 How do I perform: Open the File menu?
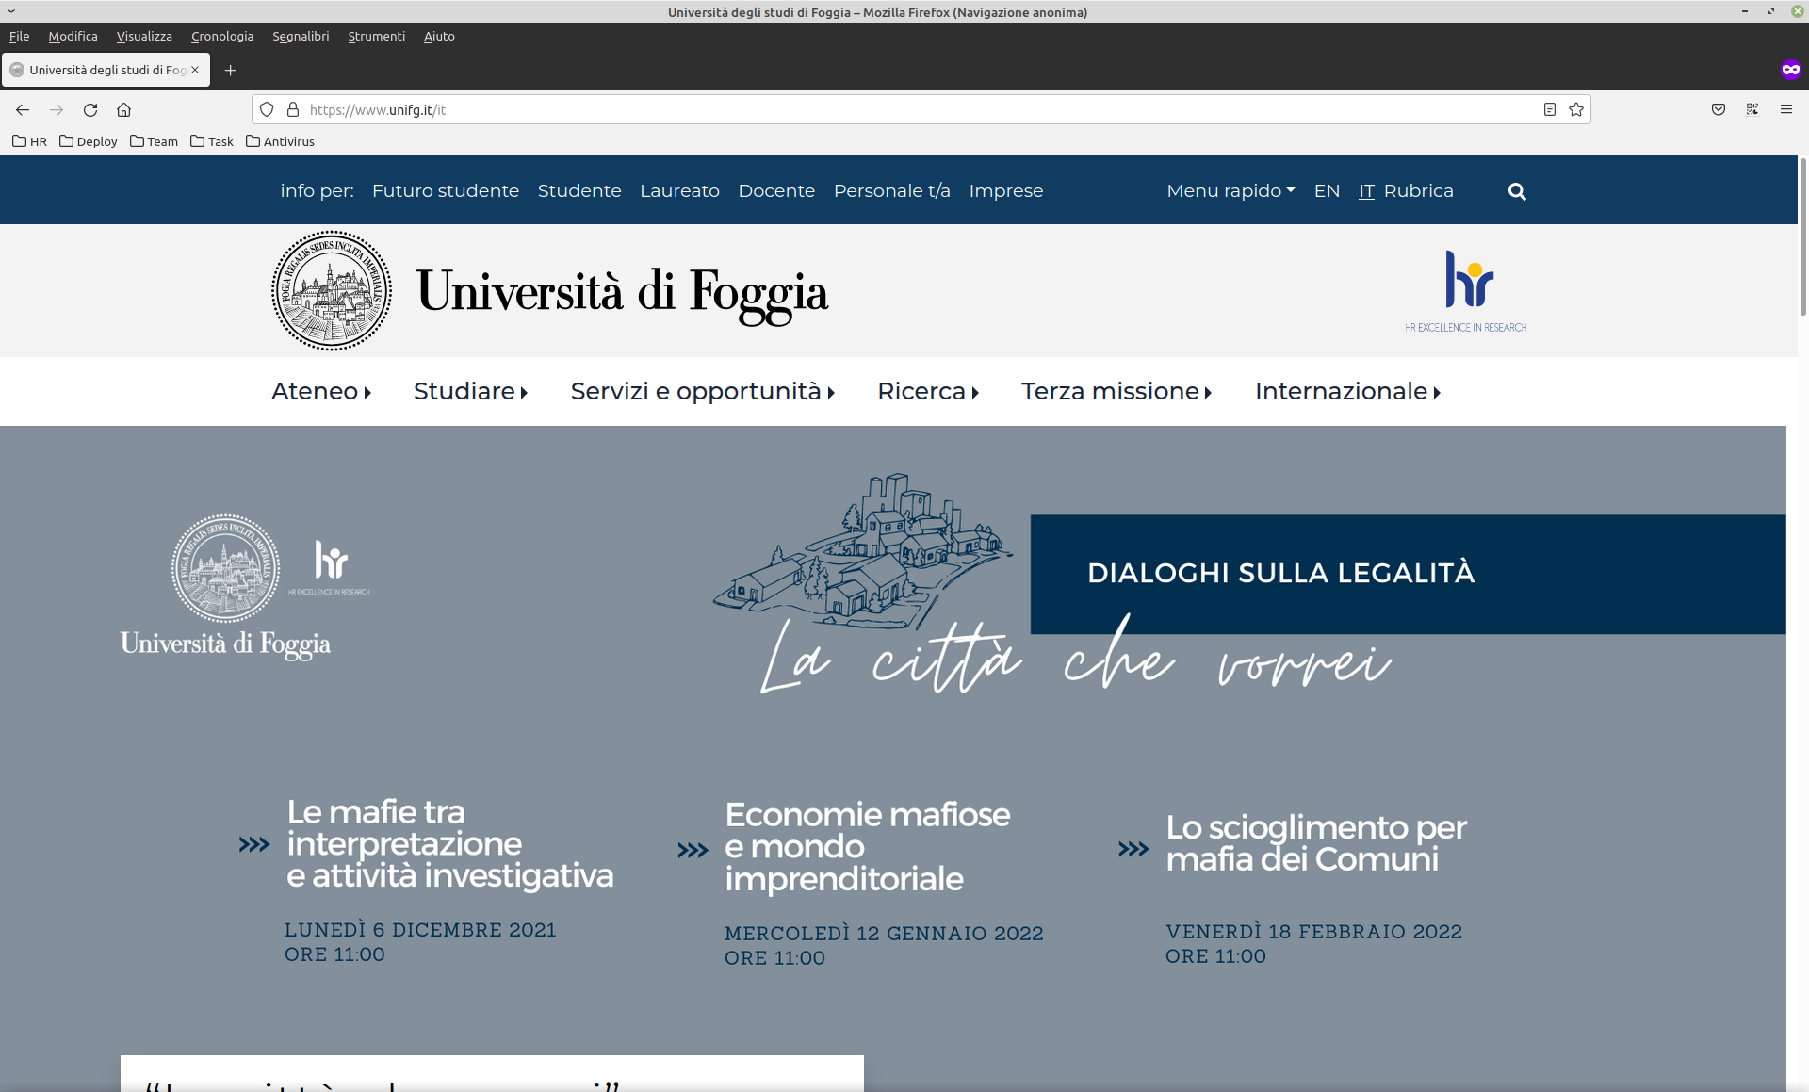coord(19,36)
